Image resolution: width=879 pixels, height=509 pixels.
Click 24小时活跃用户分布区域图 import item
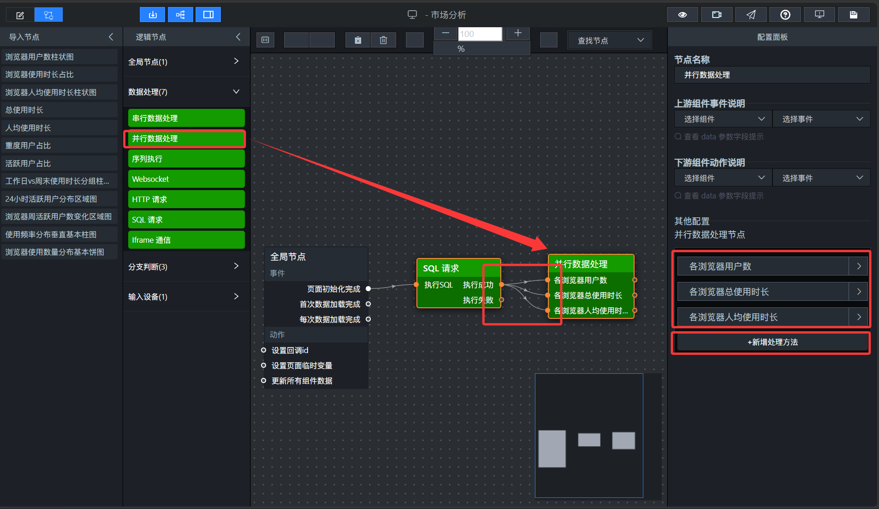pyautogui.click(x=59, y=199)
